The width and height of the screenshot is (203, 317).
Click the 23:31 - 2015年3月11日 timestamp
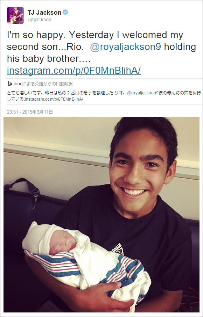30,112
